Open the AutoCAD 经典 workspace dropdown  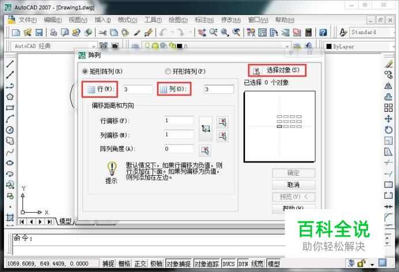[93, 46]
